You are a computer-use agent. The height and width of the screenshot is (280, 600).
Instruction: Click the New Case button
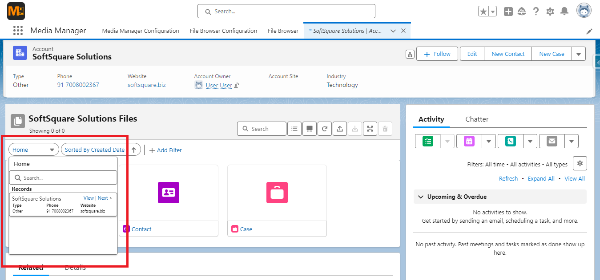[x=552, y=54]
